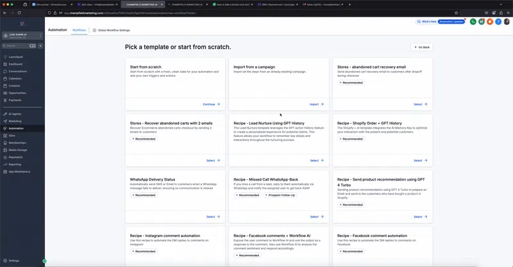Open browser extensions puzzle icon

pyautogui.click(x=501, y=13)
